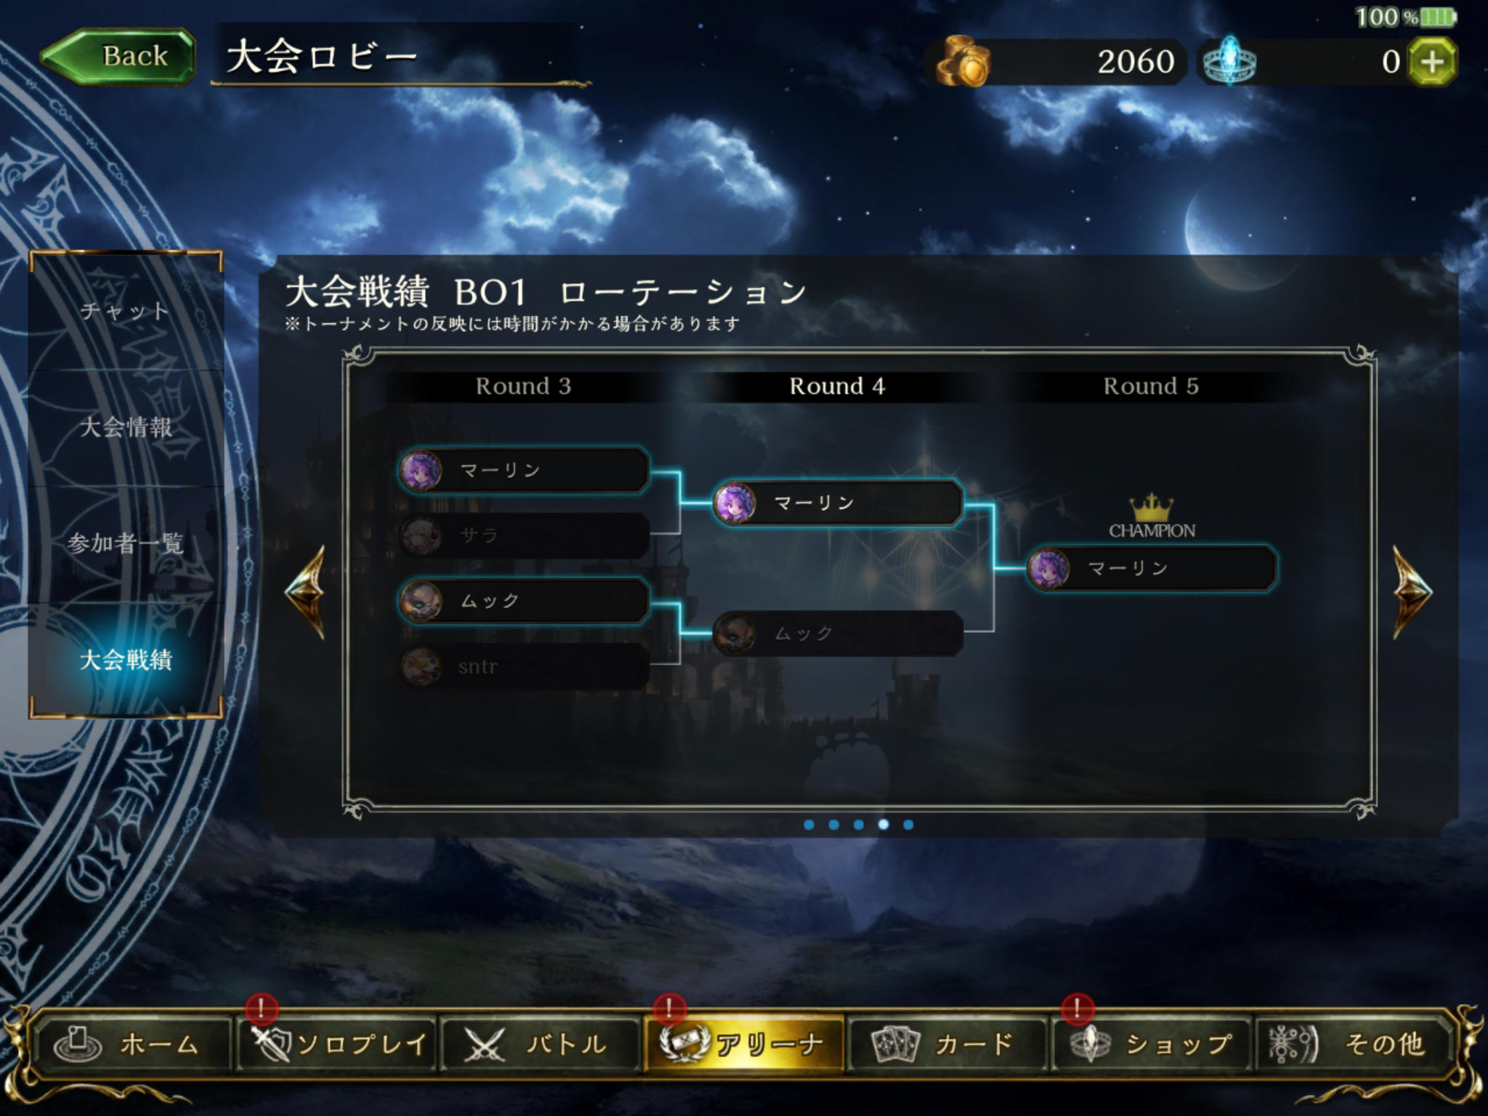Select the last page indicator dot
The width and height of the screenshot is (1488, 1116).
[x=908, y=825]
